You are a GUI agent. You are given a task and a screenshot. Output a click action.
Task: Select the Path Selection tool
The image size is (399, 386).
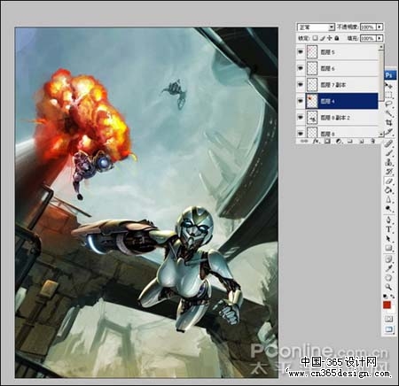388,238
